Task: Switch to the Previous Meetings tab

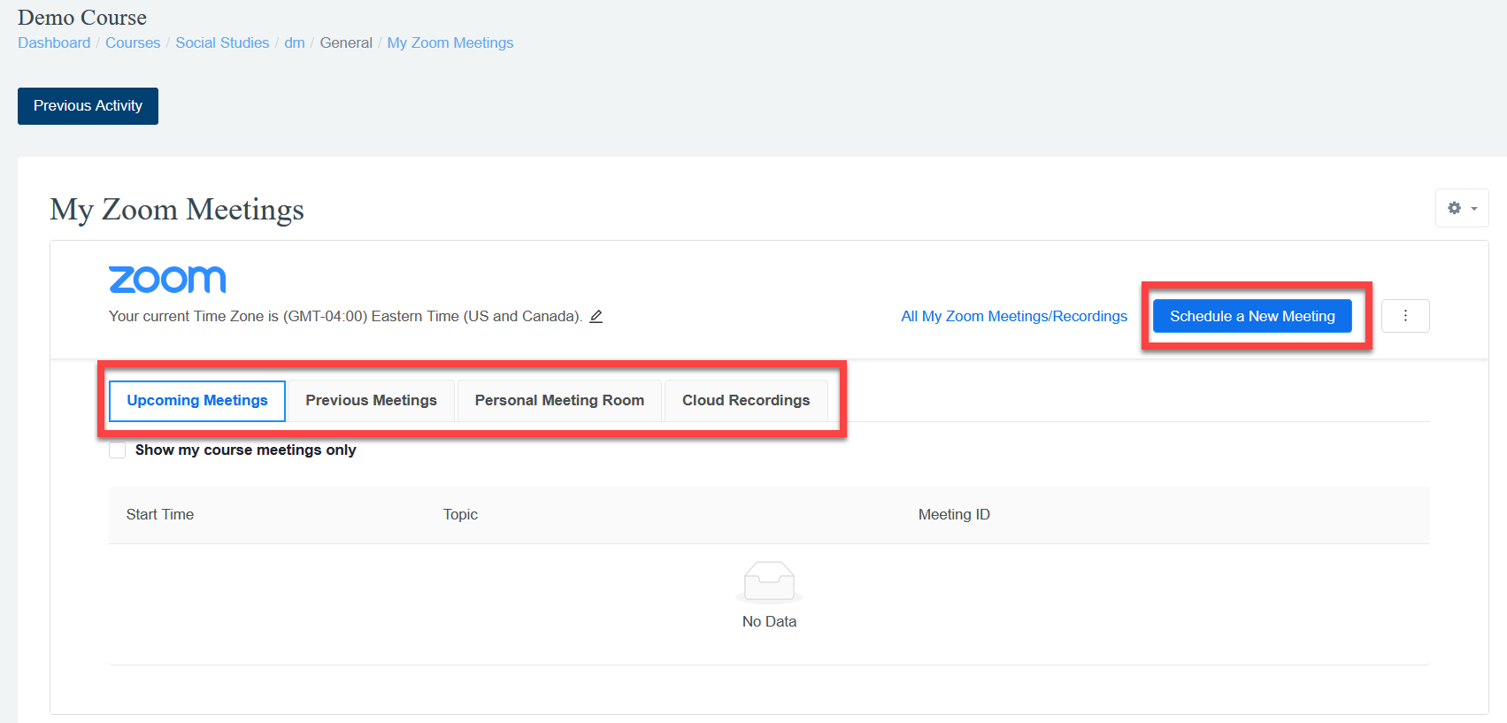Action: tap(371, 401)
